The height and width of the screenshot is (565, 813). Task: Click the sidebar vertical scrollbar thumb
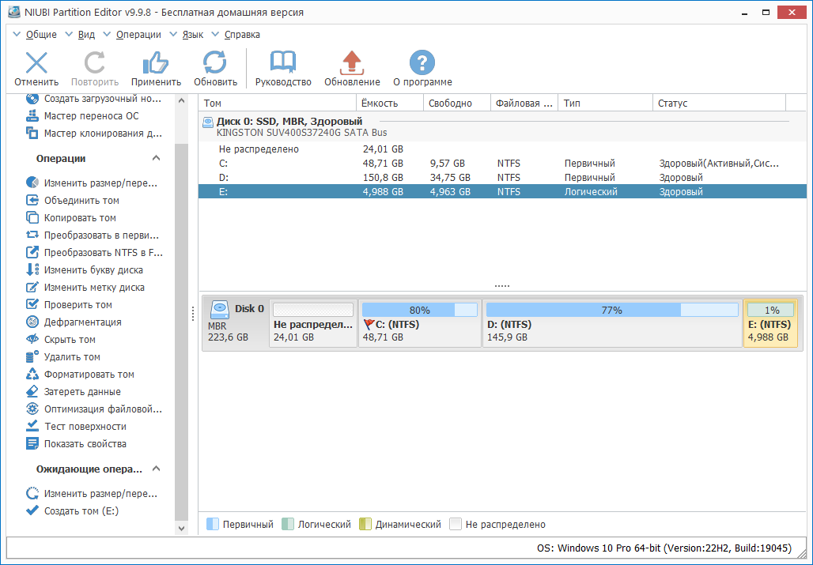[181, 331]
